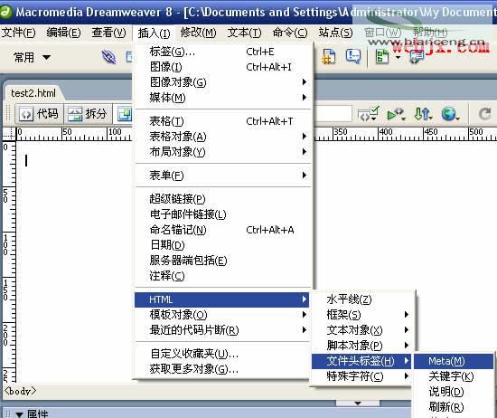The width and height of the screenshot is (497, 418).
Task: Click the Browser check play icon
Action: [x=396, y=114]
